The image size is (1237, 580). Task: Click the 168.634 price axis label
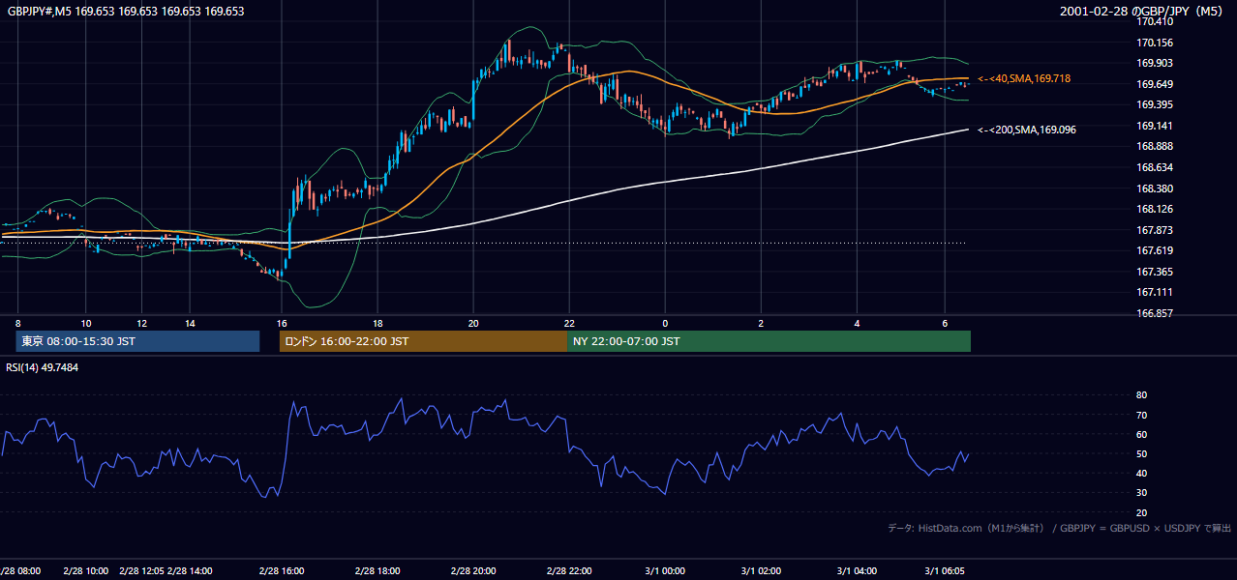click(x=1153, y=167)
